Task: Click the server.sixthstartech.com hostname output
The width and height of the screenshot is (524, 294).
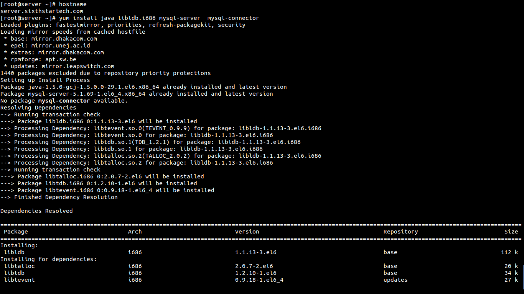Action: pyautogui.click(x=42, y=11)
